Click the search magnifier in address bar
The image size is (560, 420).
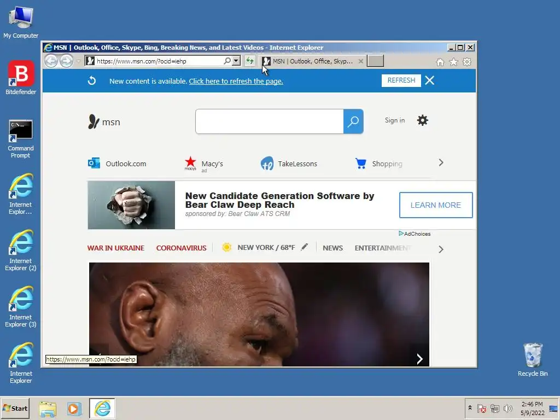227,61
